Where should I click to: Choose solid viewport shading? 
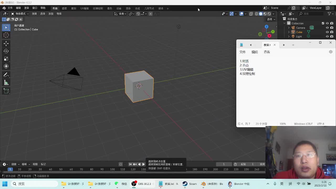(x=261, y=14)
